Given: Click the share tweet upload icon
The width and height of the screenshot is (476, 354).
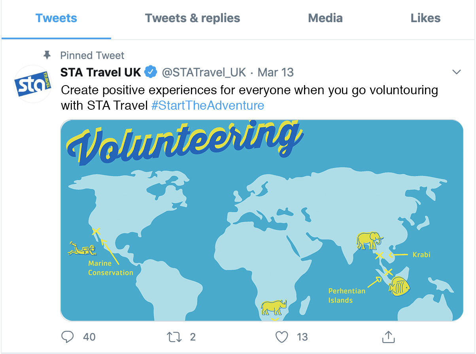Looking at the screenshot, I should (388, 337).
